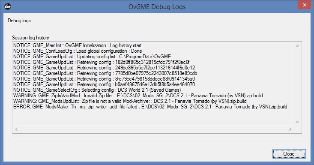Click the OvGME app icon in title bar
The image size is (314, 165).
point(8,6)
